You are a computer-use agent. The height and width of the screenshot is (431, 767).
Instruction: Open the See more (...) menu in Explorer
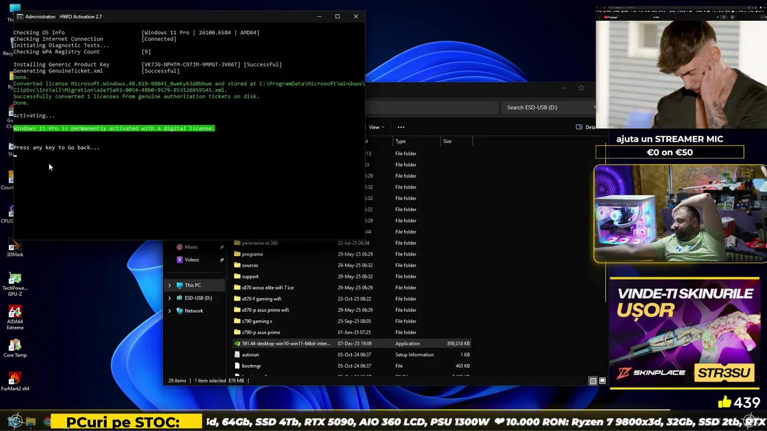(401, 127)
